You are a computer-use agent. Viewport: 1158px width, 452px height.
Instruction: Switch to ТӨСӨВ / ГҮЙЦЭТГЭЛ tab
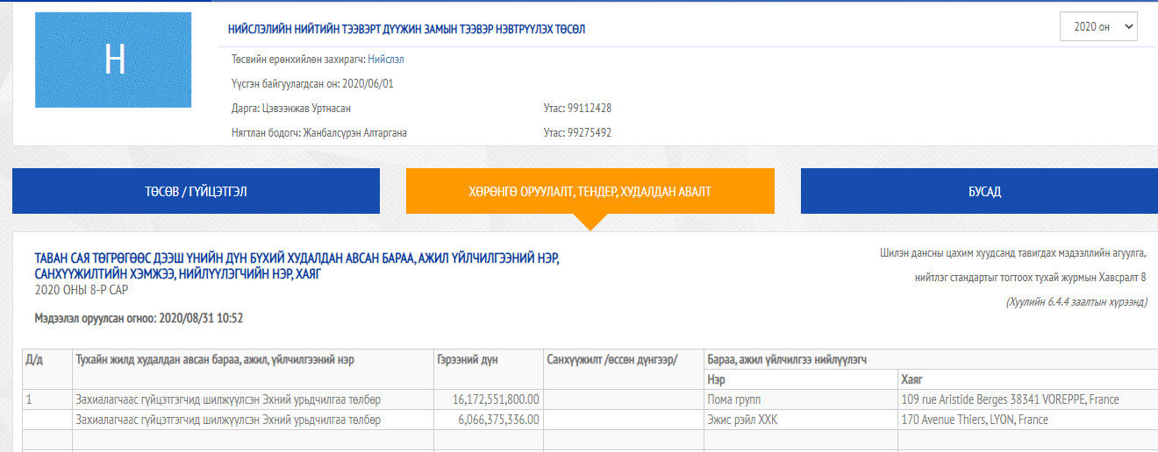[196, 191]
